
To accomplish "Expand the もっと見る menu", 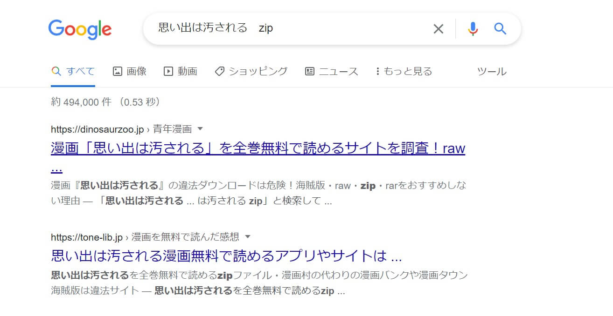I will click(404, 71).
